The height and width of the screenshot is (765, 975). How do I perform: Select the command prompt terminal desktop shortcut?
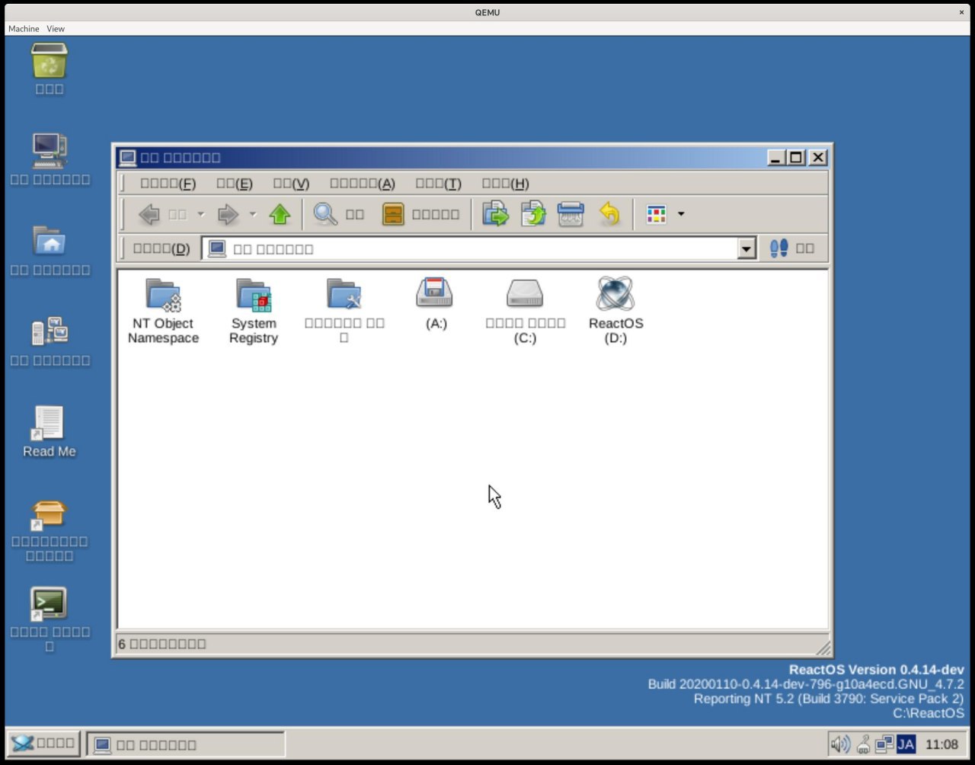click(50, 620)
